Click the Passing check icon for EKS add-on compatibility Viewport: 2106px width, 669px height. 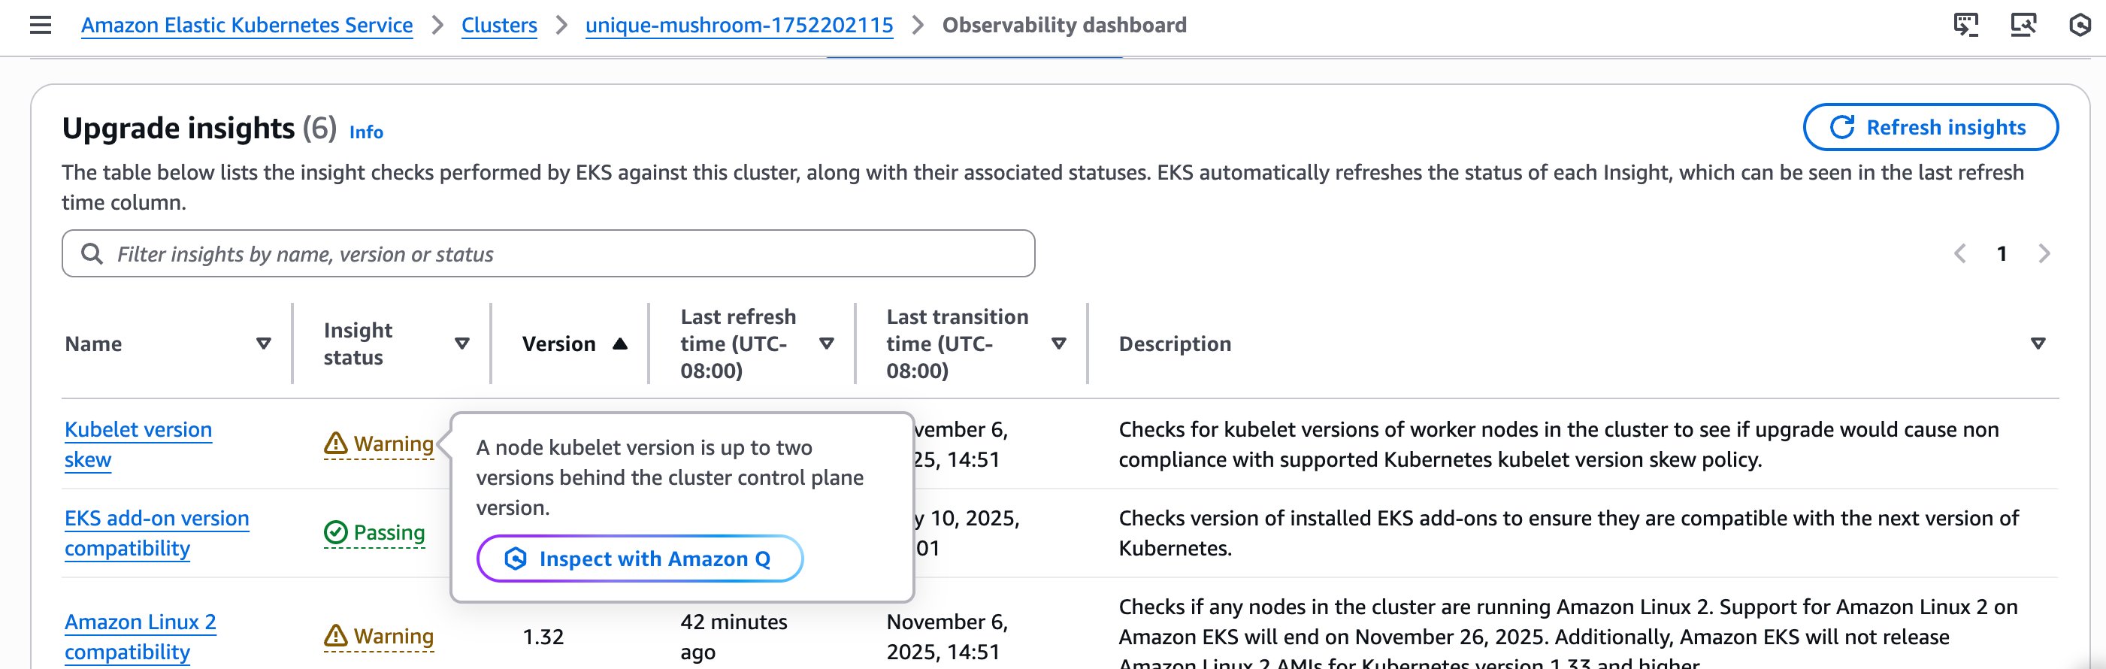click(x=334, y=531)
